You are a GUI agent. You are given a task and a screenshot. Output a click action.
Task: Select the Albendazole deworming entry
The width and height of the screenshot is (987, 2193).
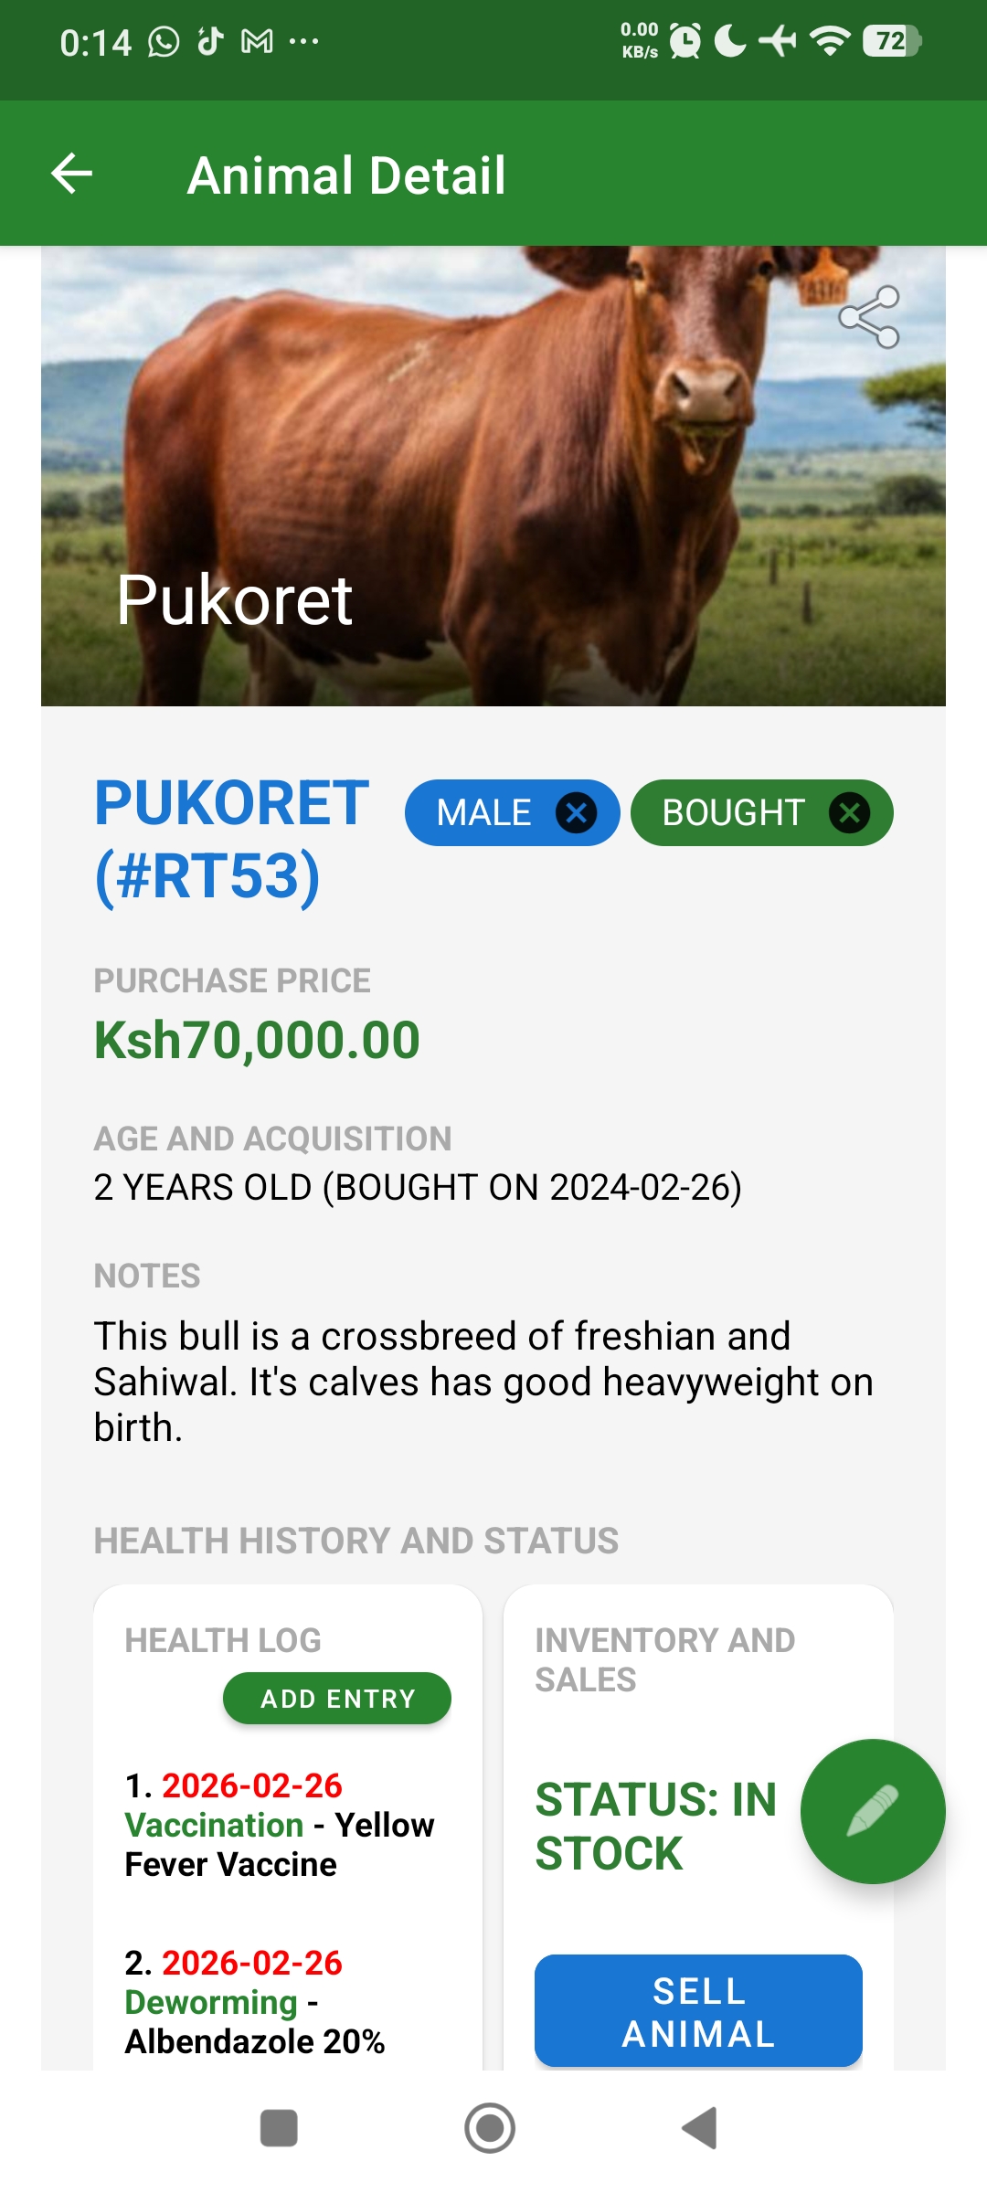pos(256,2002)
